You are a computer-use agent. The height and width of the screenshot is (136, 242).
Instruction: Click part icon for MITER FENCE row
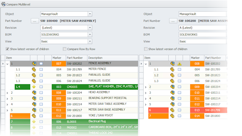click(x=34, y=70)
